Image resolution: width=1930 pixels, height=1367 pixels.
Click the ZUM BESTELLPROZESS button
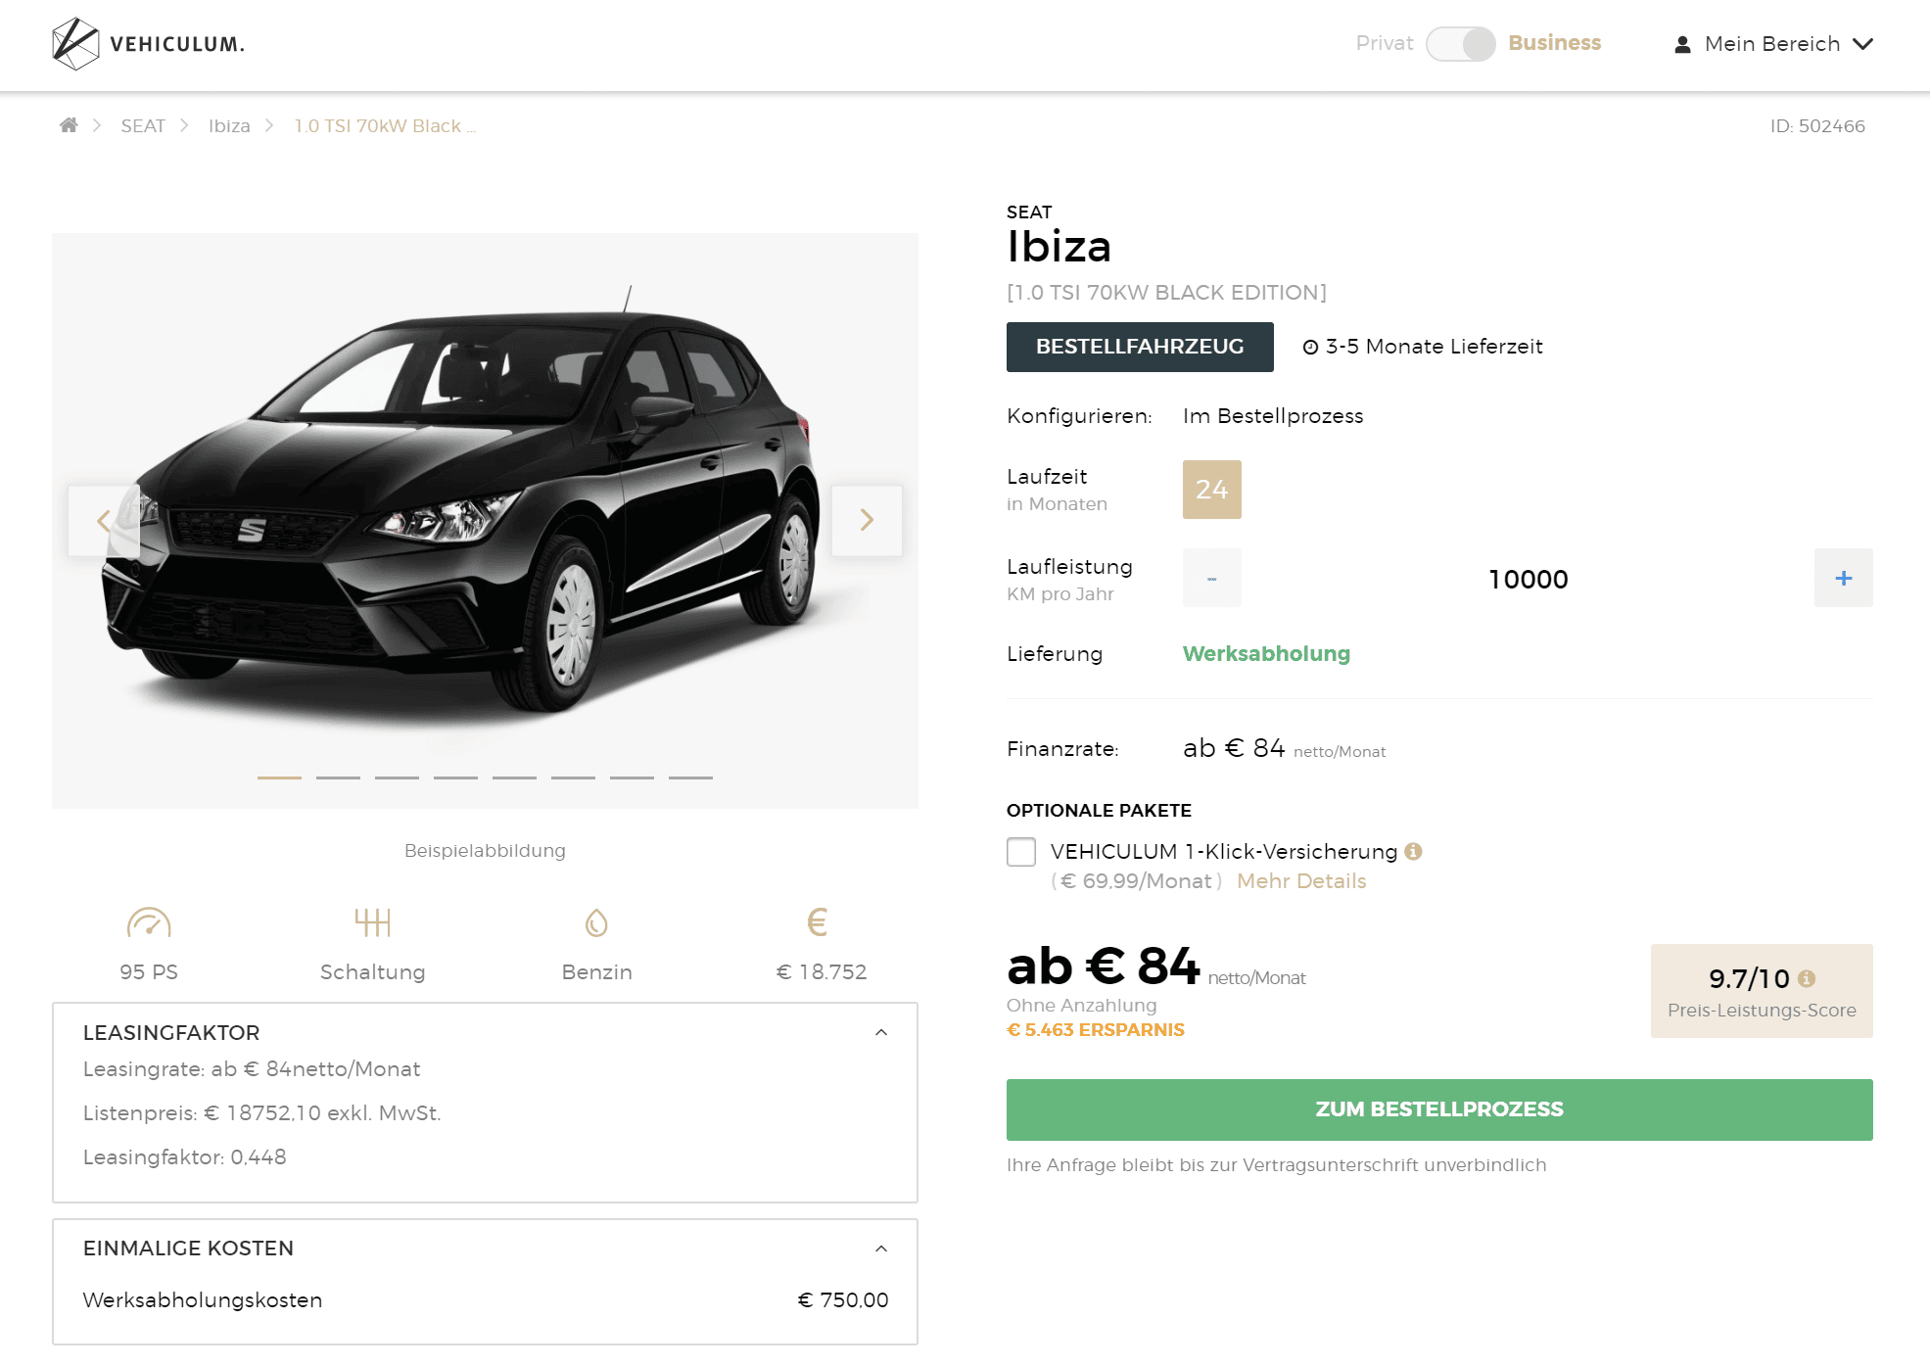click(1438, 1109)
